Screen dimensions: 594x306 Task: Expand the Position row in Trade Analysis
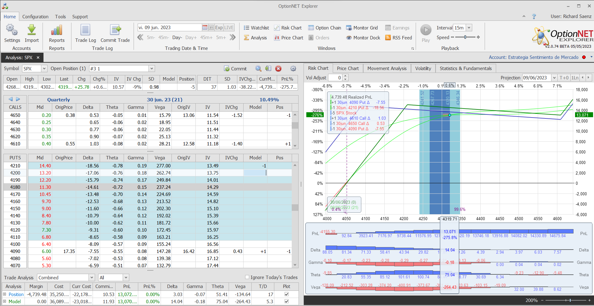5,294
